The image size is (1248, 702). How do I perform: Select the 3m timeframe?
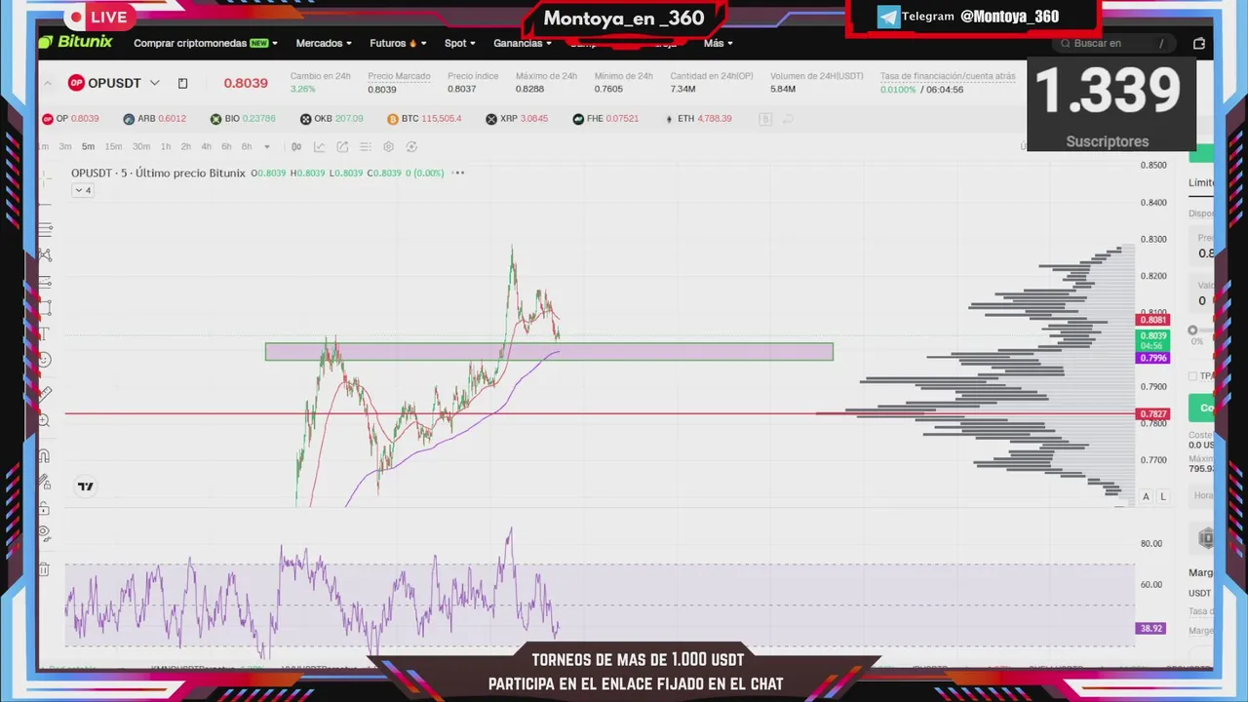65,147
